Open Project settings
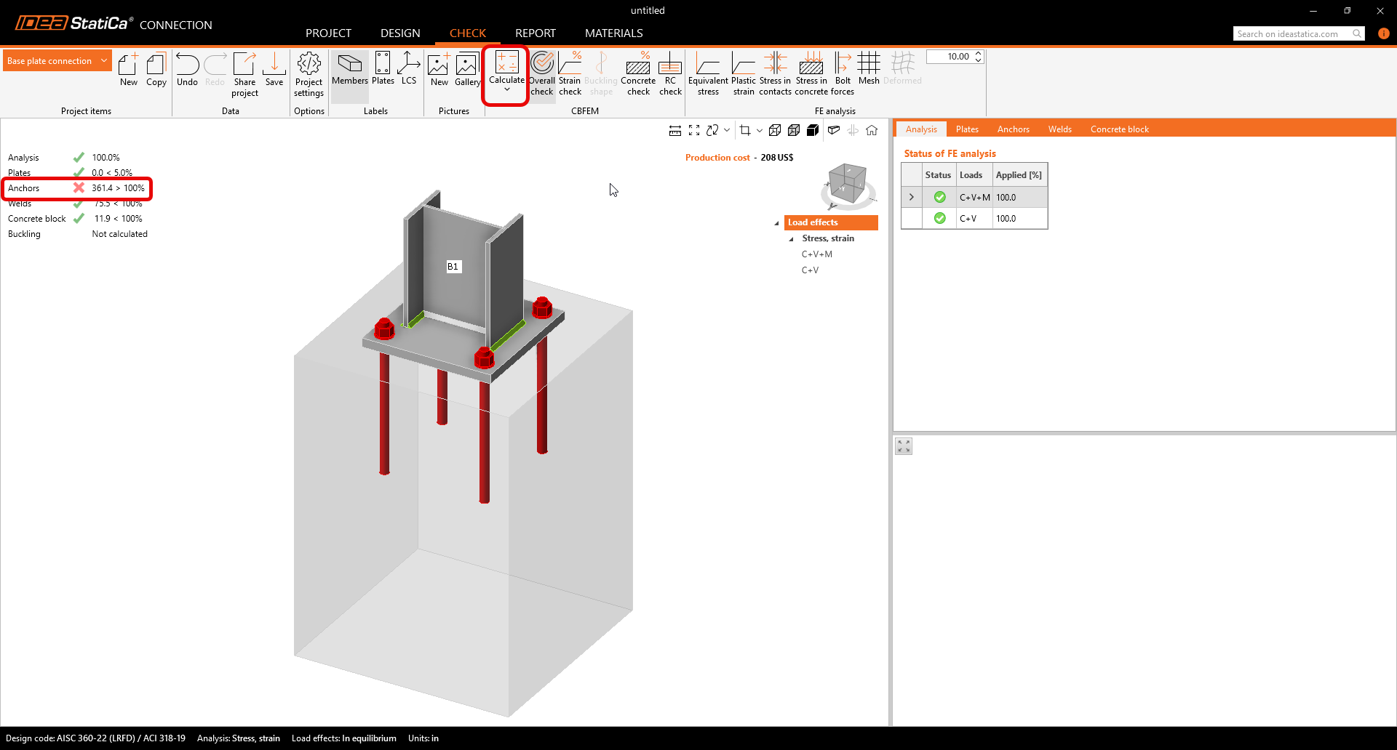1397x750 pixels. pyautogui.click(x=309, y=74)
